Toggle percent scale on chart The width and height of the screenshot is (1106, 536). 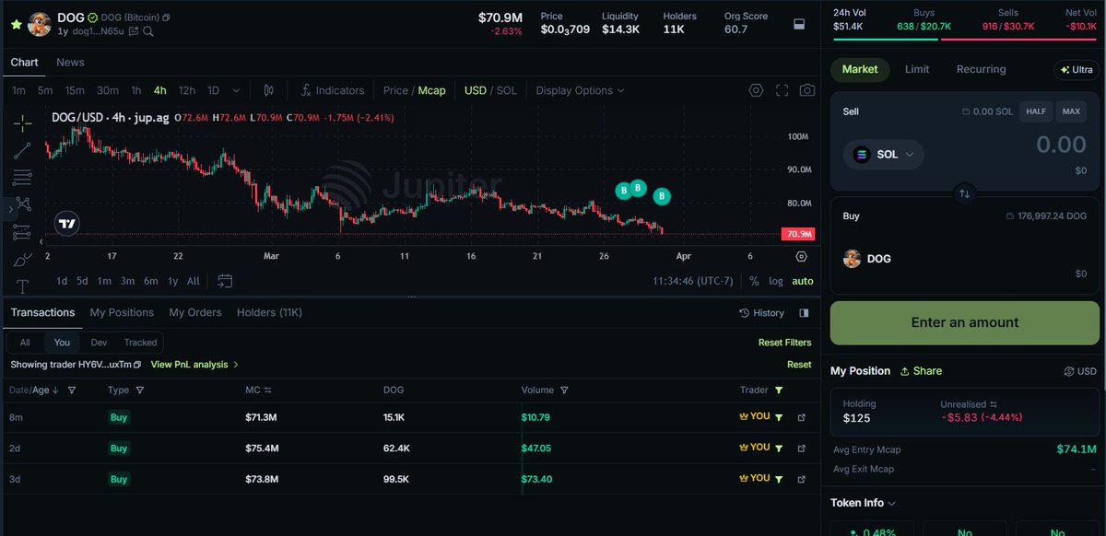pyautogui.click(x=754, y=281)
